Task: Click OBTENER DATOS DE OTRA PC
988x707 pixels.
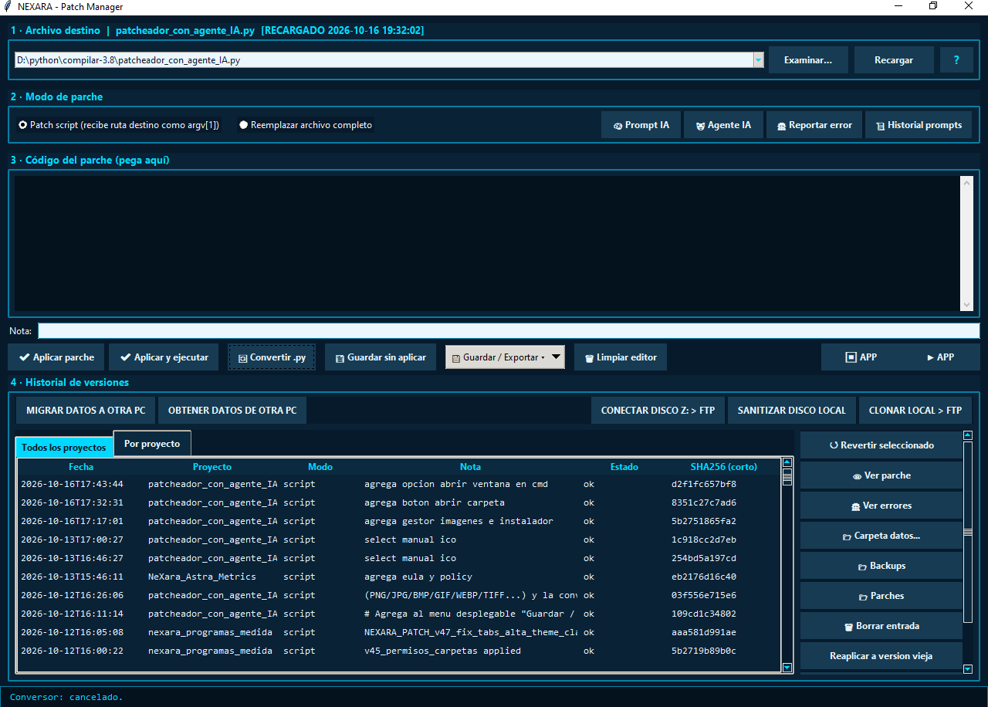Action: click(x=232, y=411)
